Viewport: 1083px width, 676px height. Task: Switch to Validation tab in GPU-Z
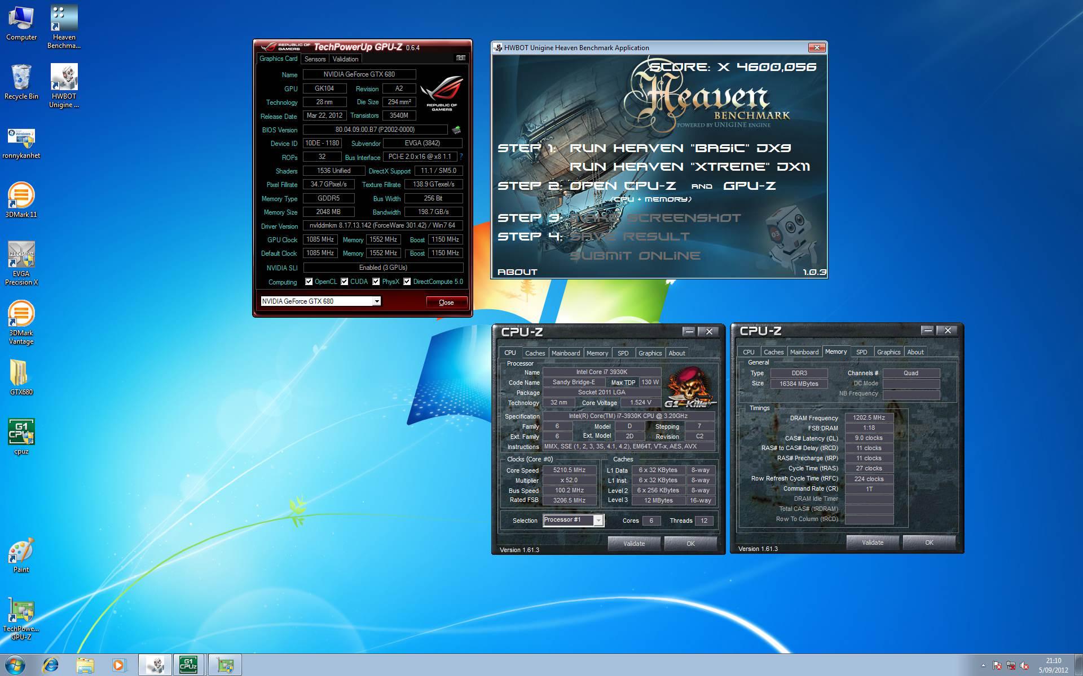tap(345, 59)
